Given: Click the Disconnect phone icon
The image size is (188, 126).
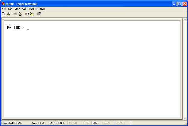Looking at the screenshot, I should (20, 14).
